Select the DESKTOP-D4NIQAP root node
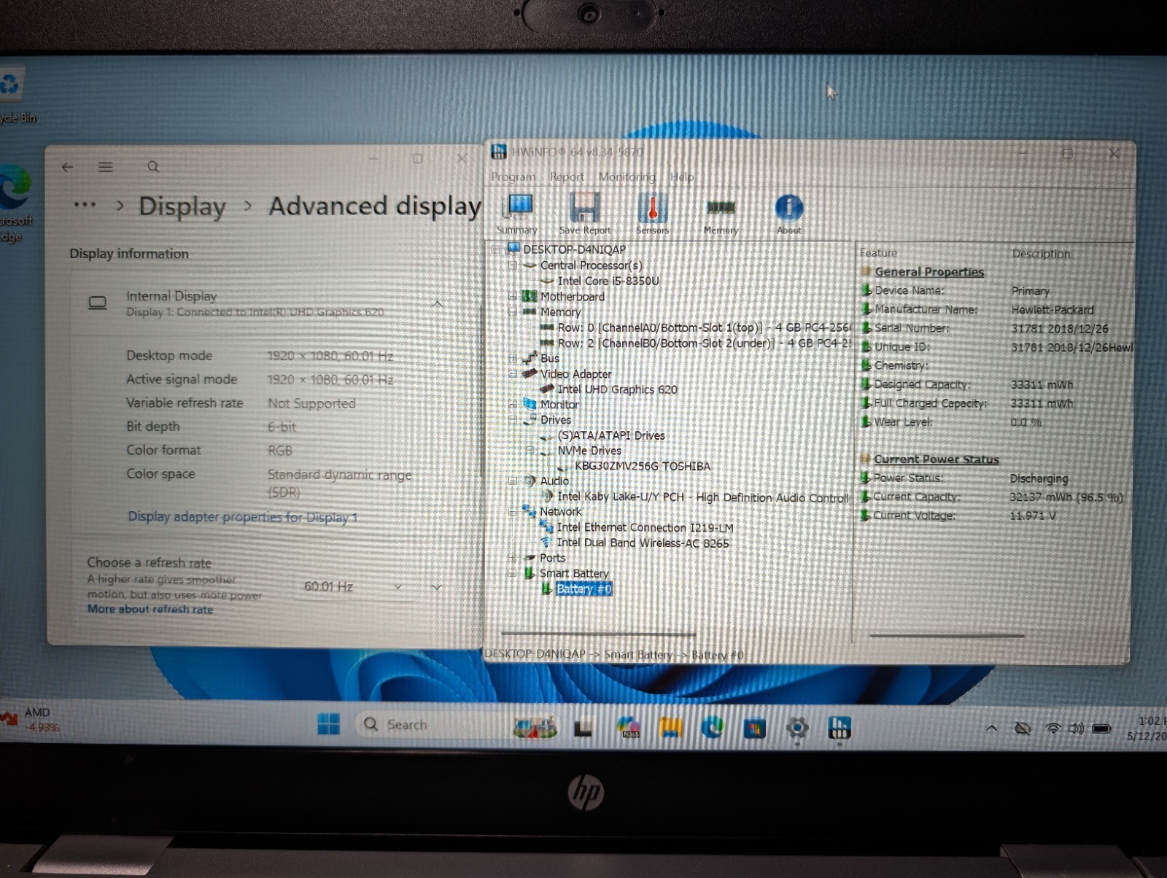 (574, 249)
